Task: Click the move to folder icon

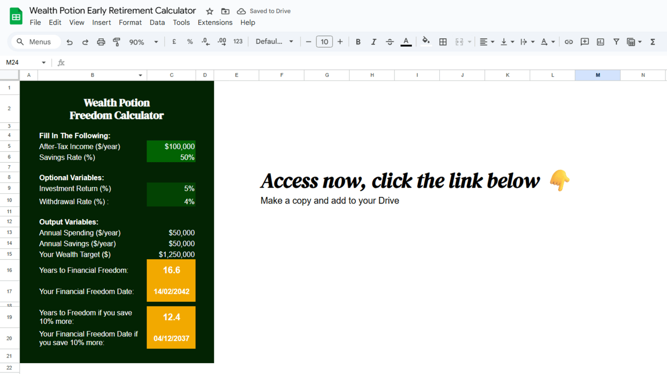Action: (x=225, y=11)
